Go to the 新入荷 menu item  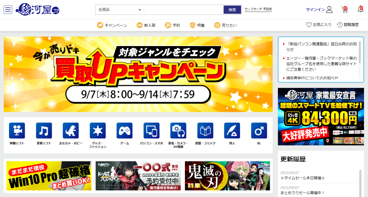pos(146,25)
